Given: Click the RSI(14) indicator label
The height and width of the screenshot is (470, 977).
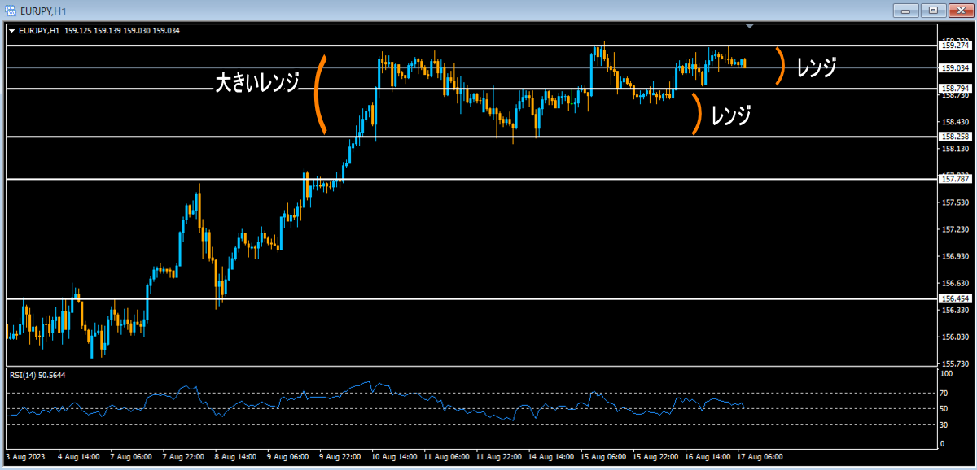Looking at the screenshot, I should point(38,375).
